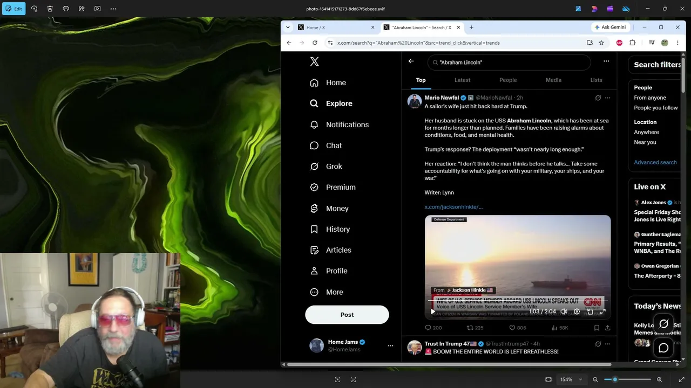Viewport: 691px width, 388px height.
Task: Click the "Abraham Lincoln" search field
Action: 509,63
